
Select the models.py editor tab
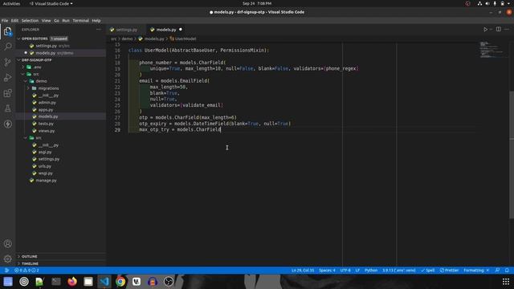click(x=166, y=30)
